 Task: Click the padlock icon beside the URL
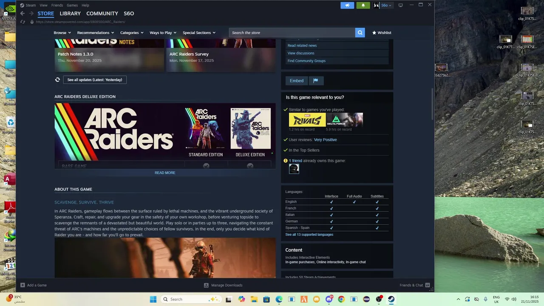(x=32, y=22)
